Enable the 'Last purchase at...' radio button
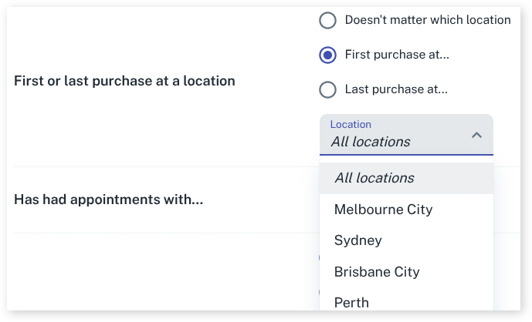This screenshot has width=532, height=322. click(327, 89)
